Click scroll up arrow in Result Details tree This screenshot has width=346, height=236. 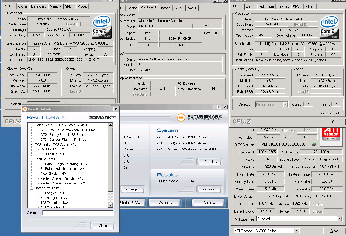point(111,125)
